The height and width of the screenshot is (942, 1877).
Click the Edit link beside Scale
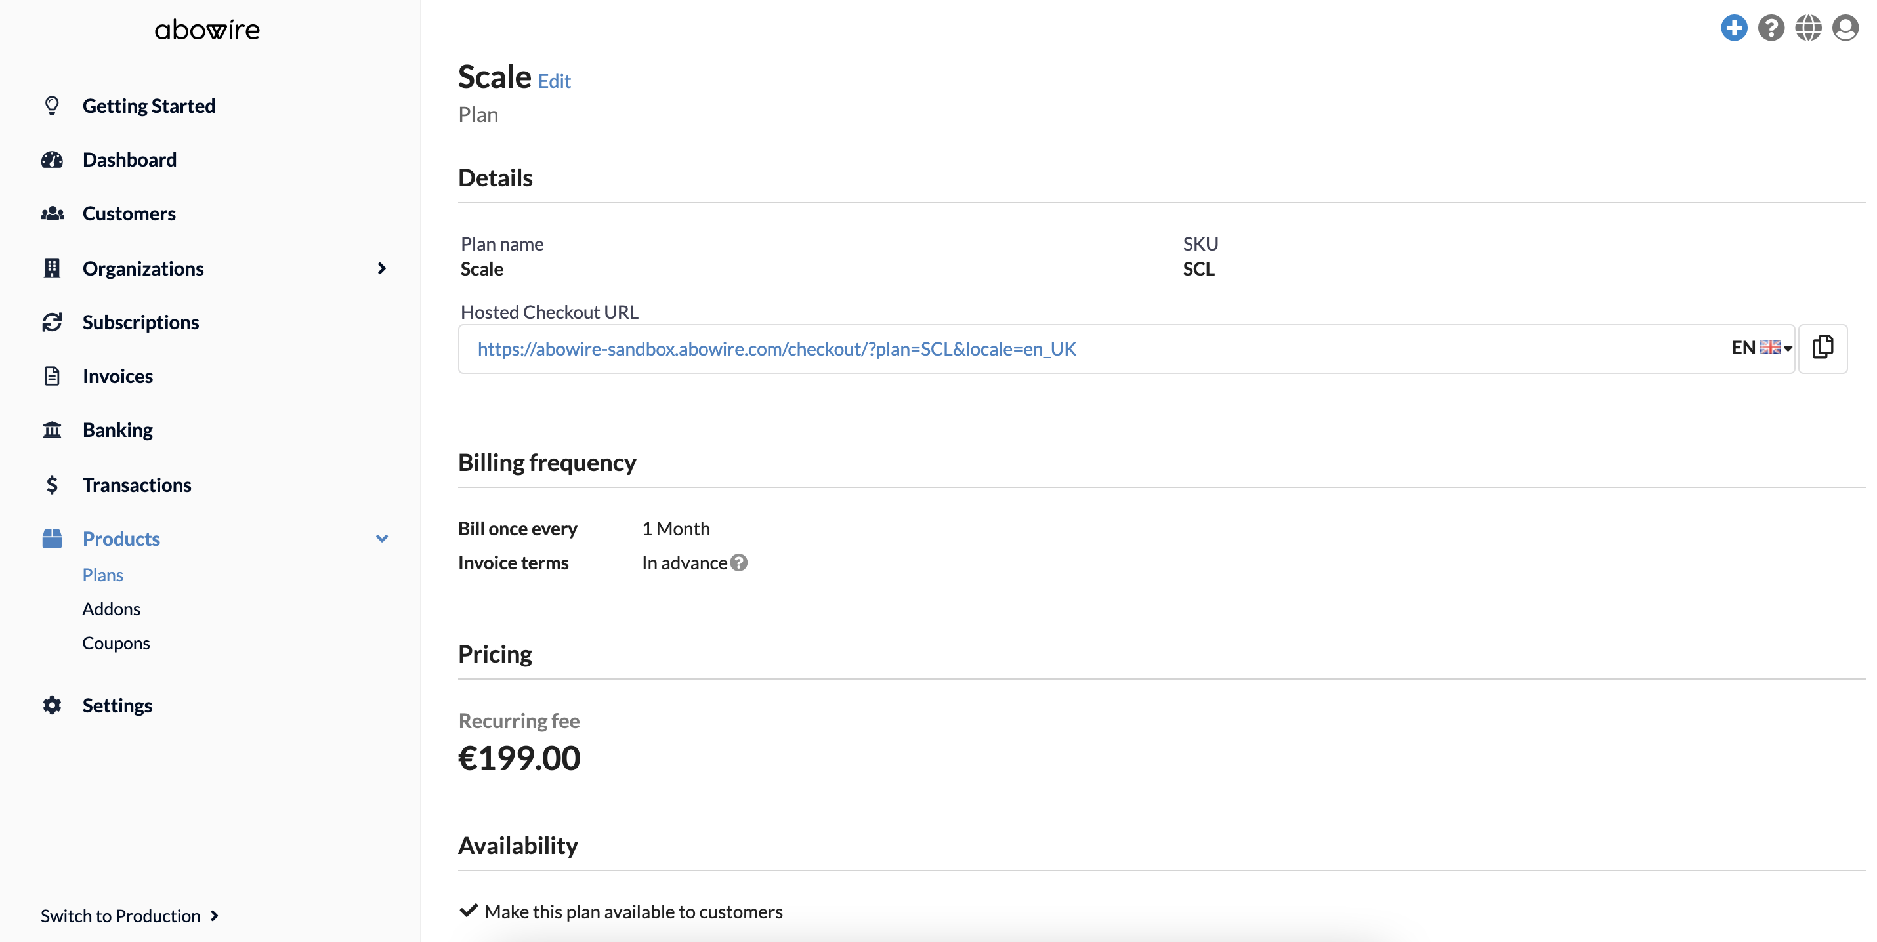(554, 81)
